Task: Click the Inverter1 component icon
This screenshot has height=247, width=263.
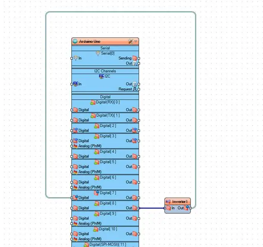Action: [x=168, y=201]
